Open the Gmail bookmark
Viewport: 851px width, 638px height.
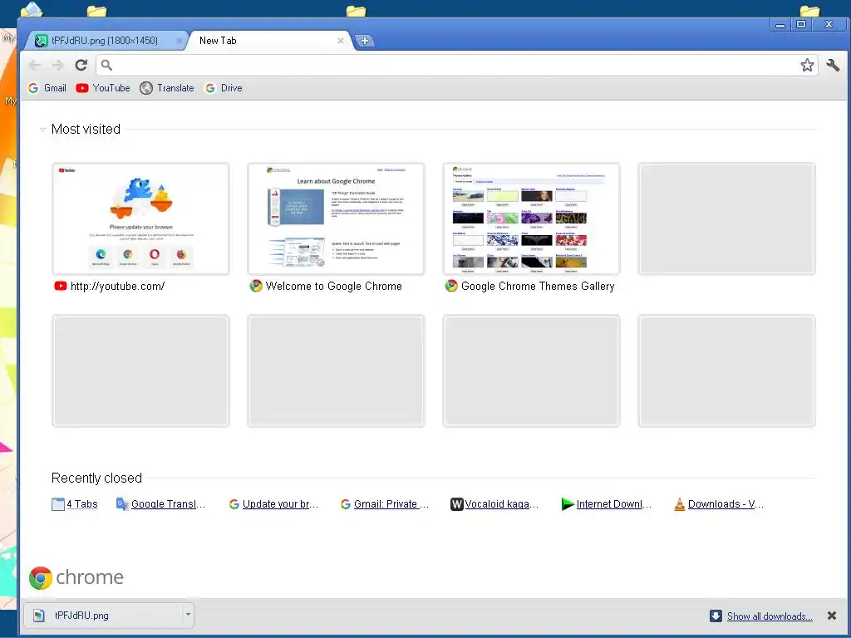point(47,88)
